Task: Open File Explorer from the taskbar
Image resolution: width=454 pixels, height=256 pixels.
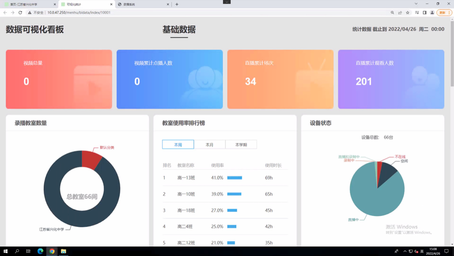Action: tap(64, 251)
